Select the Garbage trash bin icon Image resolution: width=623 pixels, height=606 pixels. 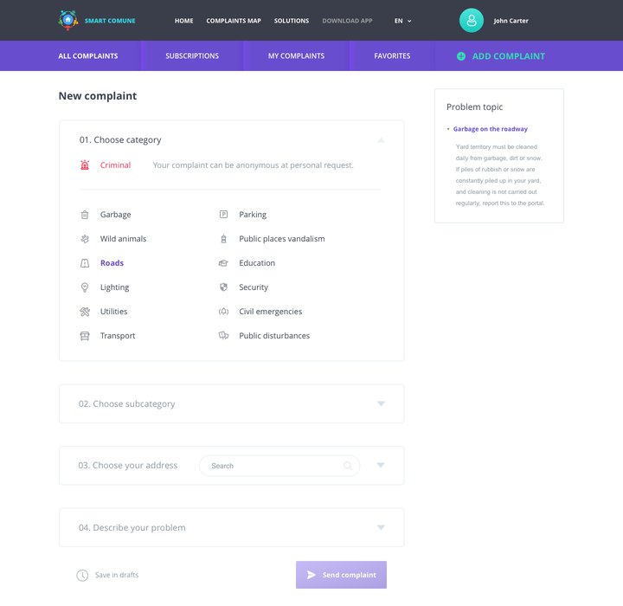(x=85, y=215)
